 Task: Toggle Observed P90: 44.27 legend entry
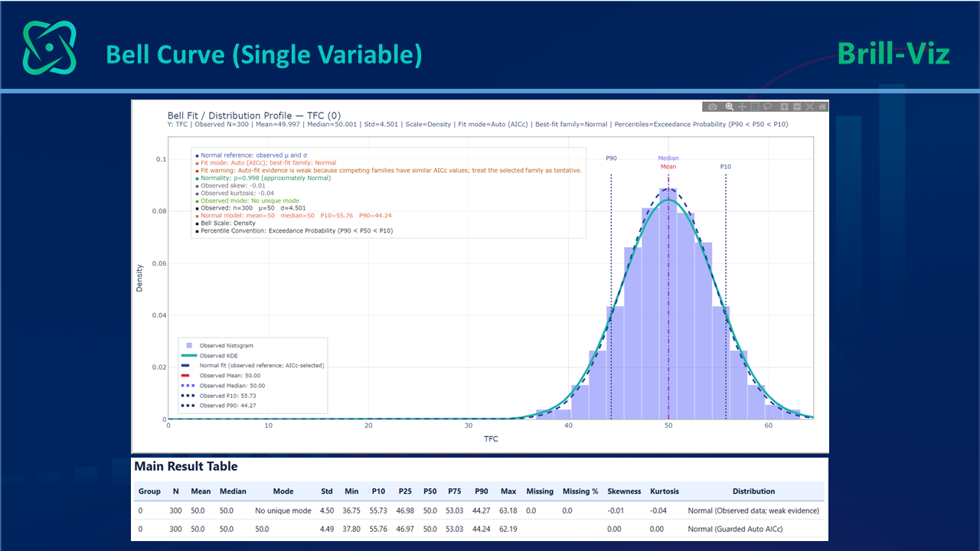[x=219, y=406]
